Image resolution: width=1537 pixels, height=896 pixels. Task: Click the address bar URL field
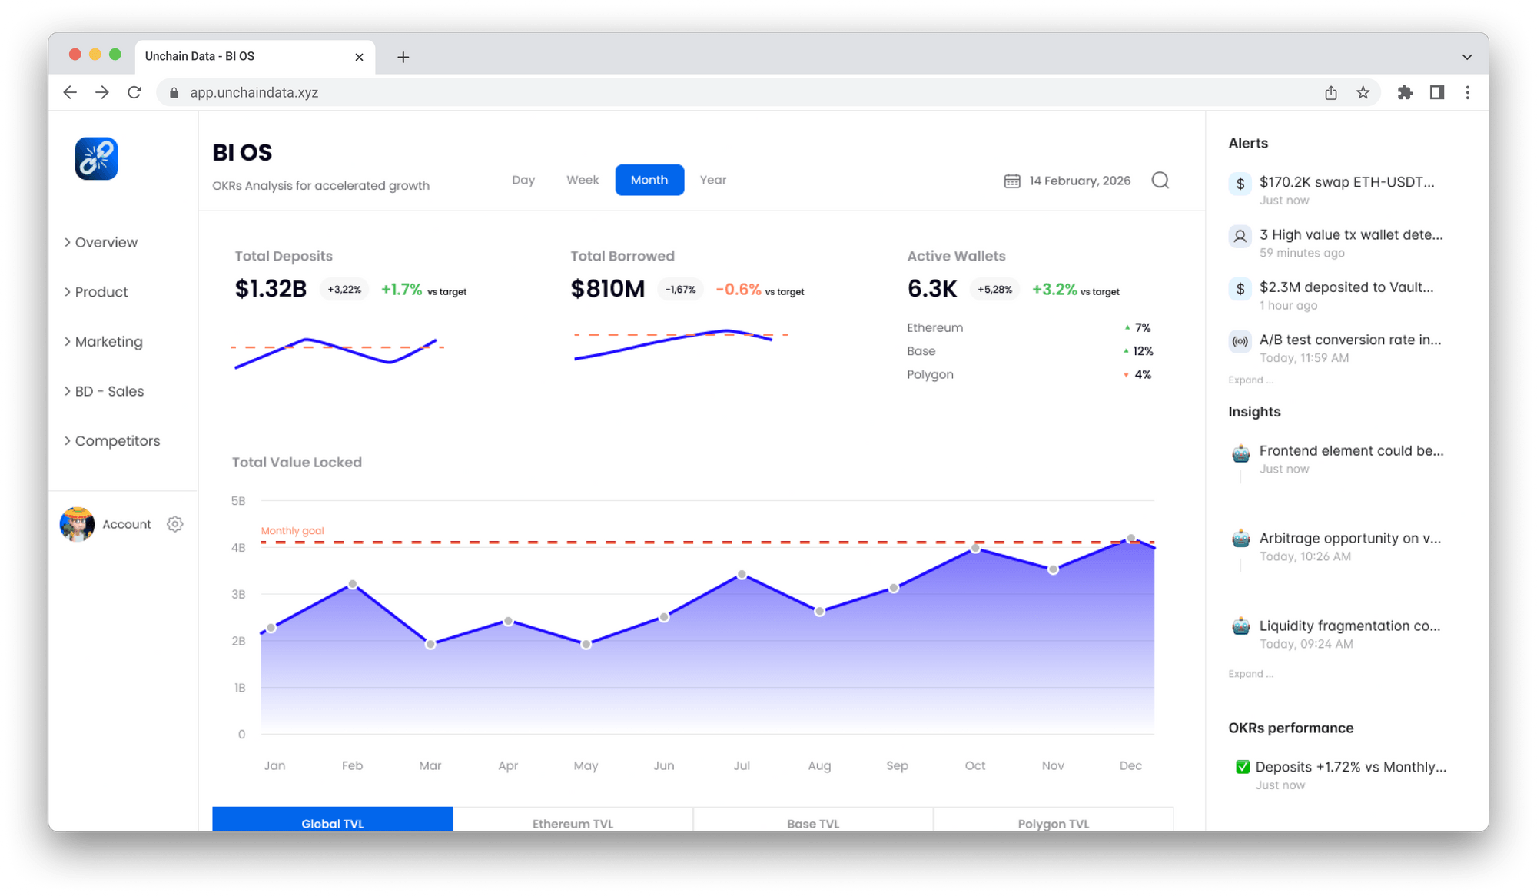(254, 92)
